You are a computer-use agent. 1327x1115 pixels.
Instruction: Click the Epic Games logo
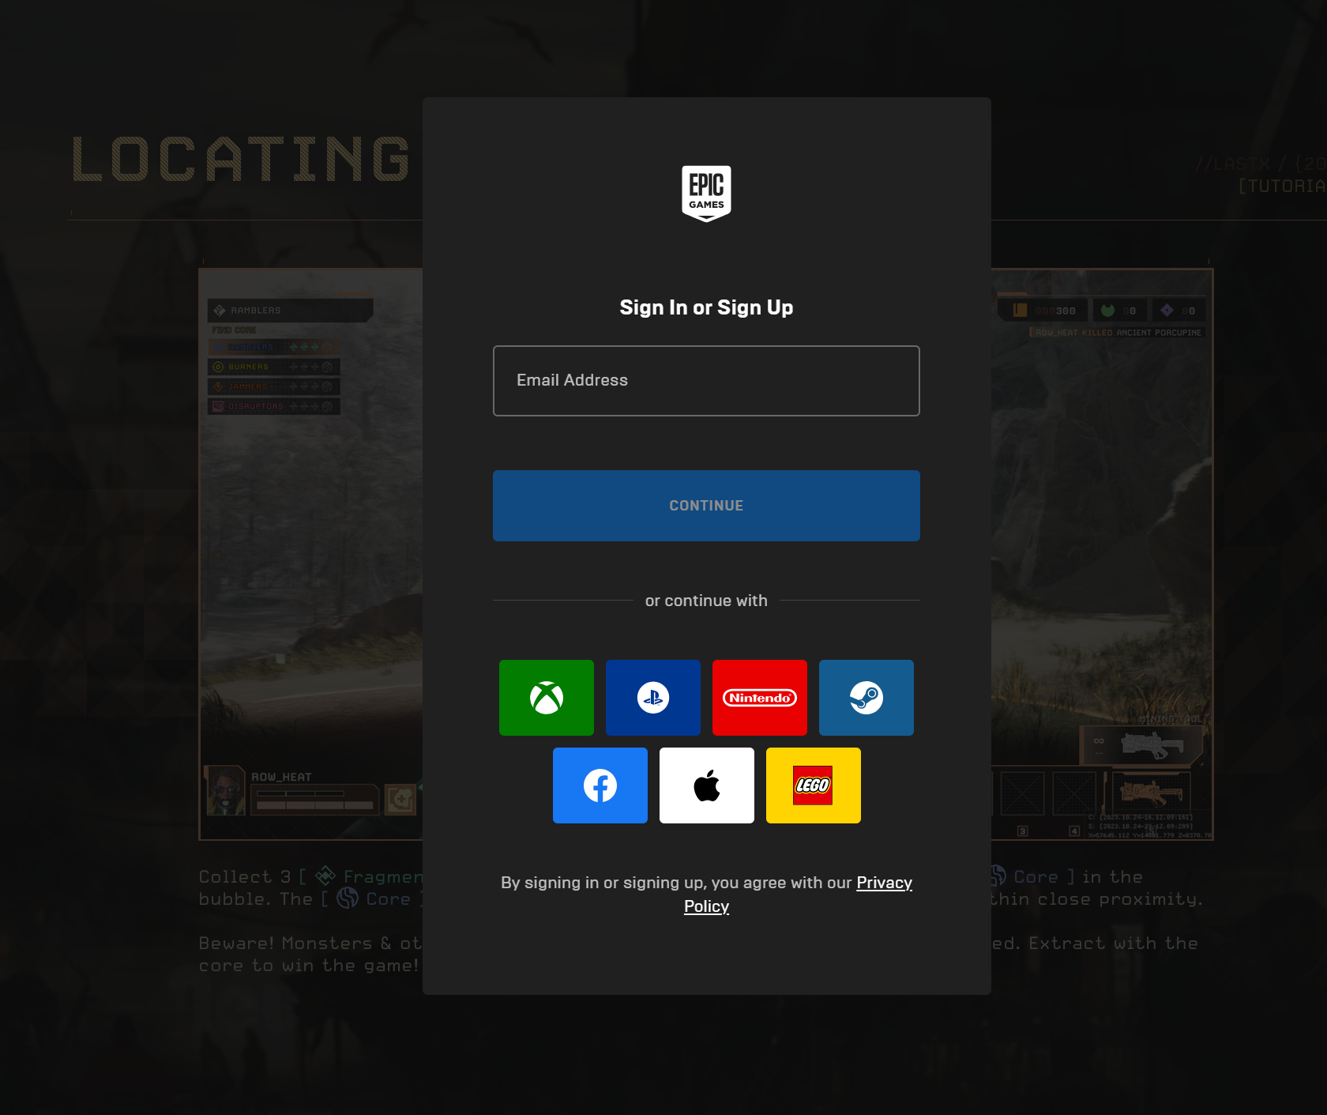point(706,194)
